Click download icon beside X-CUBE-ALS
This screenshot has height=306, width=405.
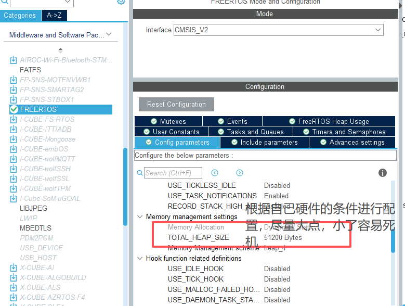pyautogui.click(x=14, y=287)
